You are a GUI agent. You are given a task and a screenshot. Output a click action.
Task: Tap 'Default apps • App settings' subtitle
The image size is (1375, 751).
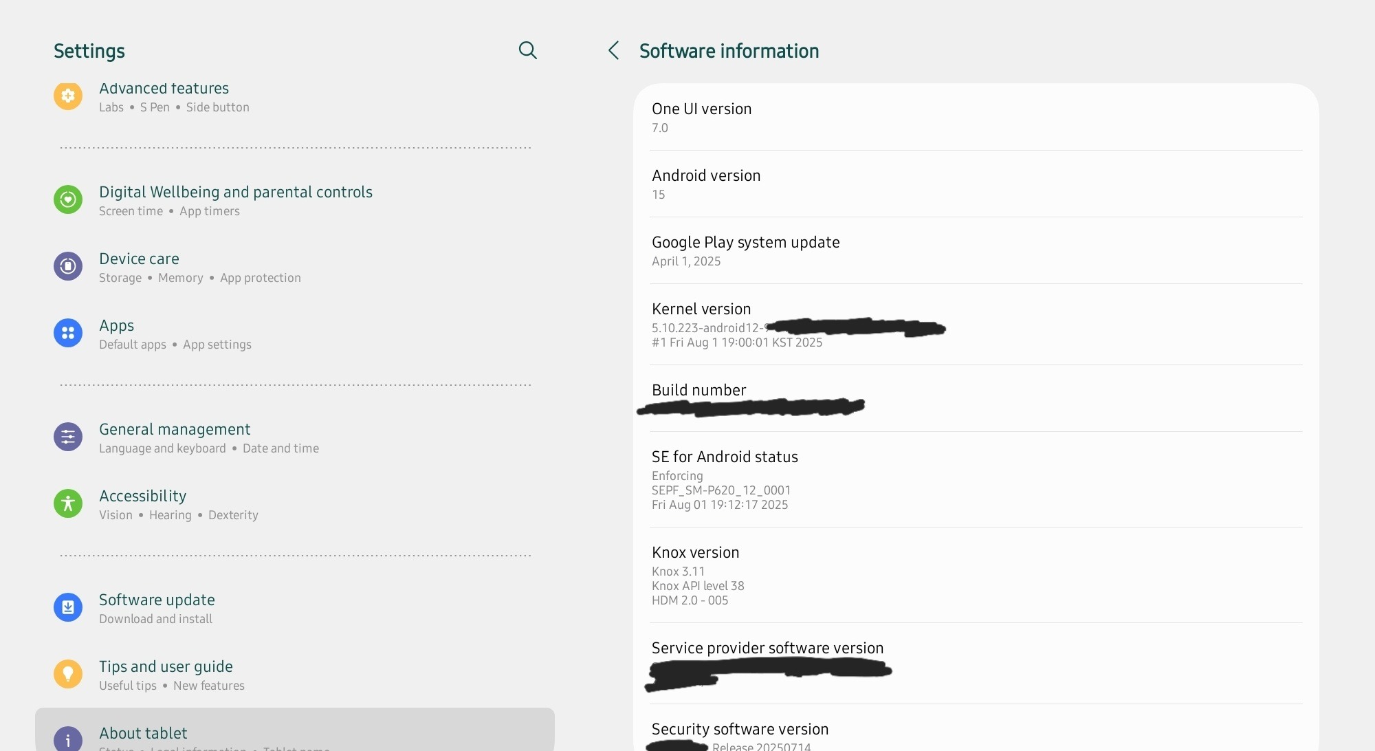175,345
